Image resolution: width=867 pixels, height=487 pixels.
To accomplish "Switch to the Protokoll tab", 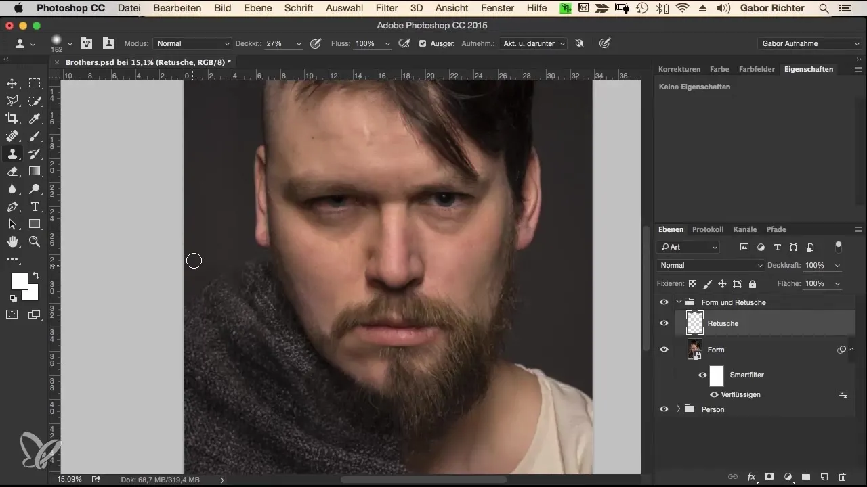I will click(708, 229).
